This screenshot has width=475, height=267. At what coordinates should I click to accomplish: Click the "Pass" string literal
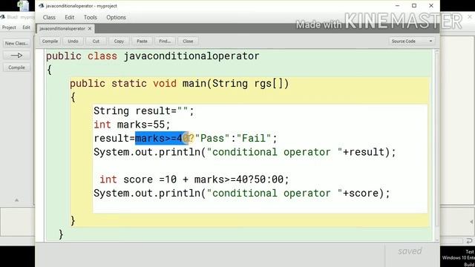tap(212, 139)
